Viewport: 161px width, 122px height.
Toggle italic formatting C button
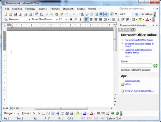(76, 19)
